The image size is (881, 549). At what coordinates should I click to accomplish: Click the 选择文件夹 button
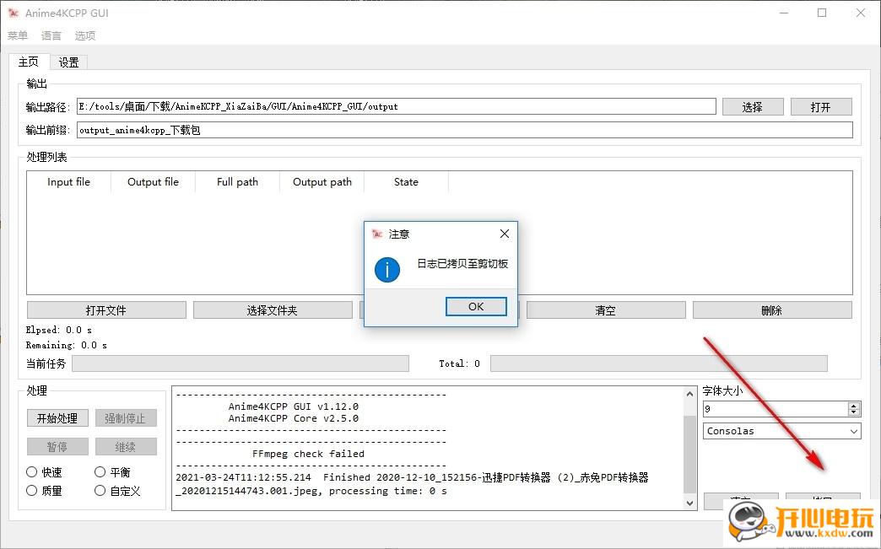coord(273,310)
